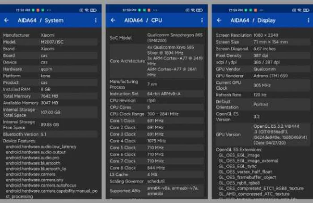
Task: Select Manufacturing Process 7 nm value
Action: pyautogui.click(x=152, y=84)
